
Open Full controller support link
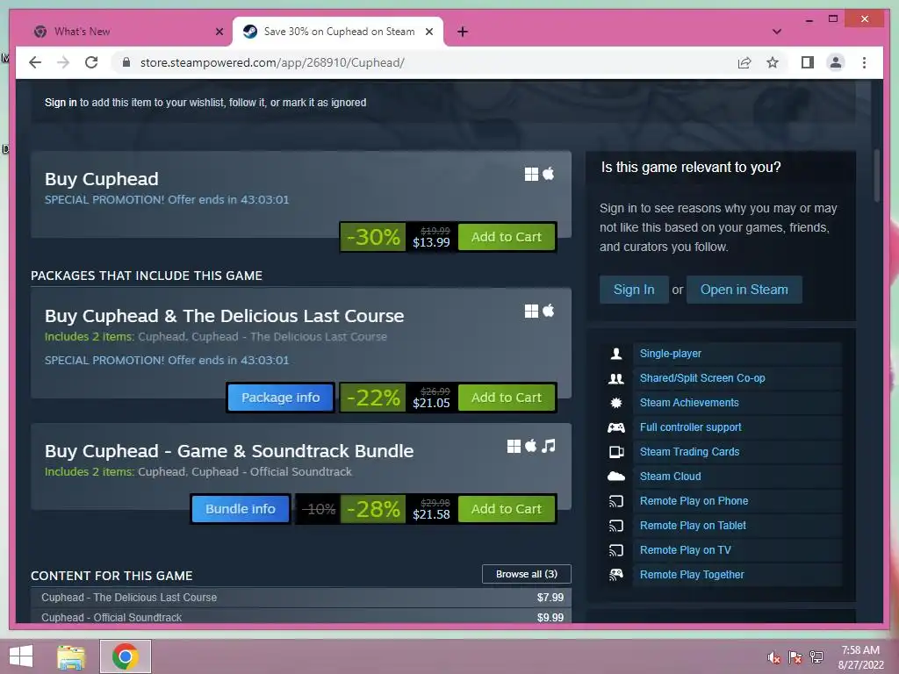click(x=690, y=427)
